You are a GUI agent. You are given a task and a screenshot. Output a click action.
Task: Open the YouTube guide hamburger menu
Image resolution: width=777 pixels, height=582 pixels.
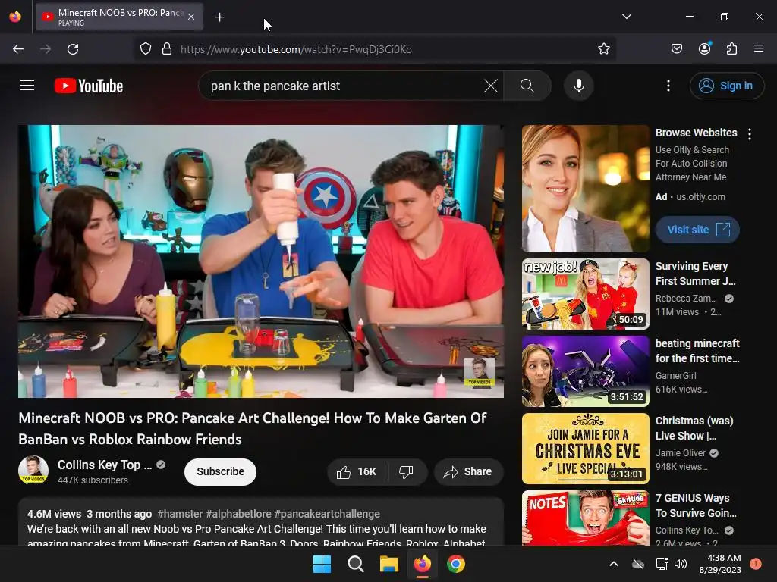click(27, 86)
